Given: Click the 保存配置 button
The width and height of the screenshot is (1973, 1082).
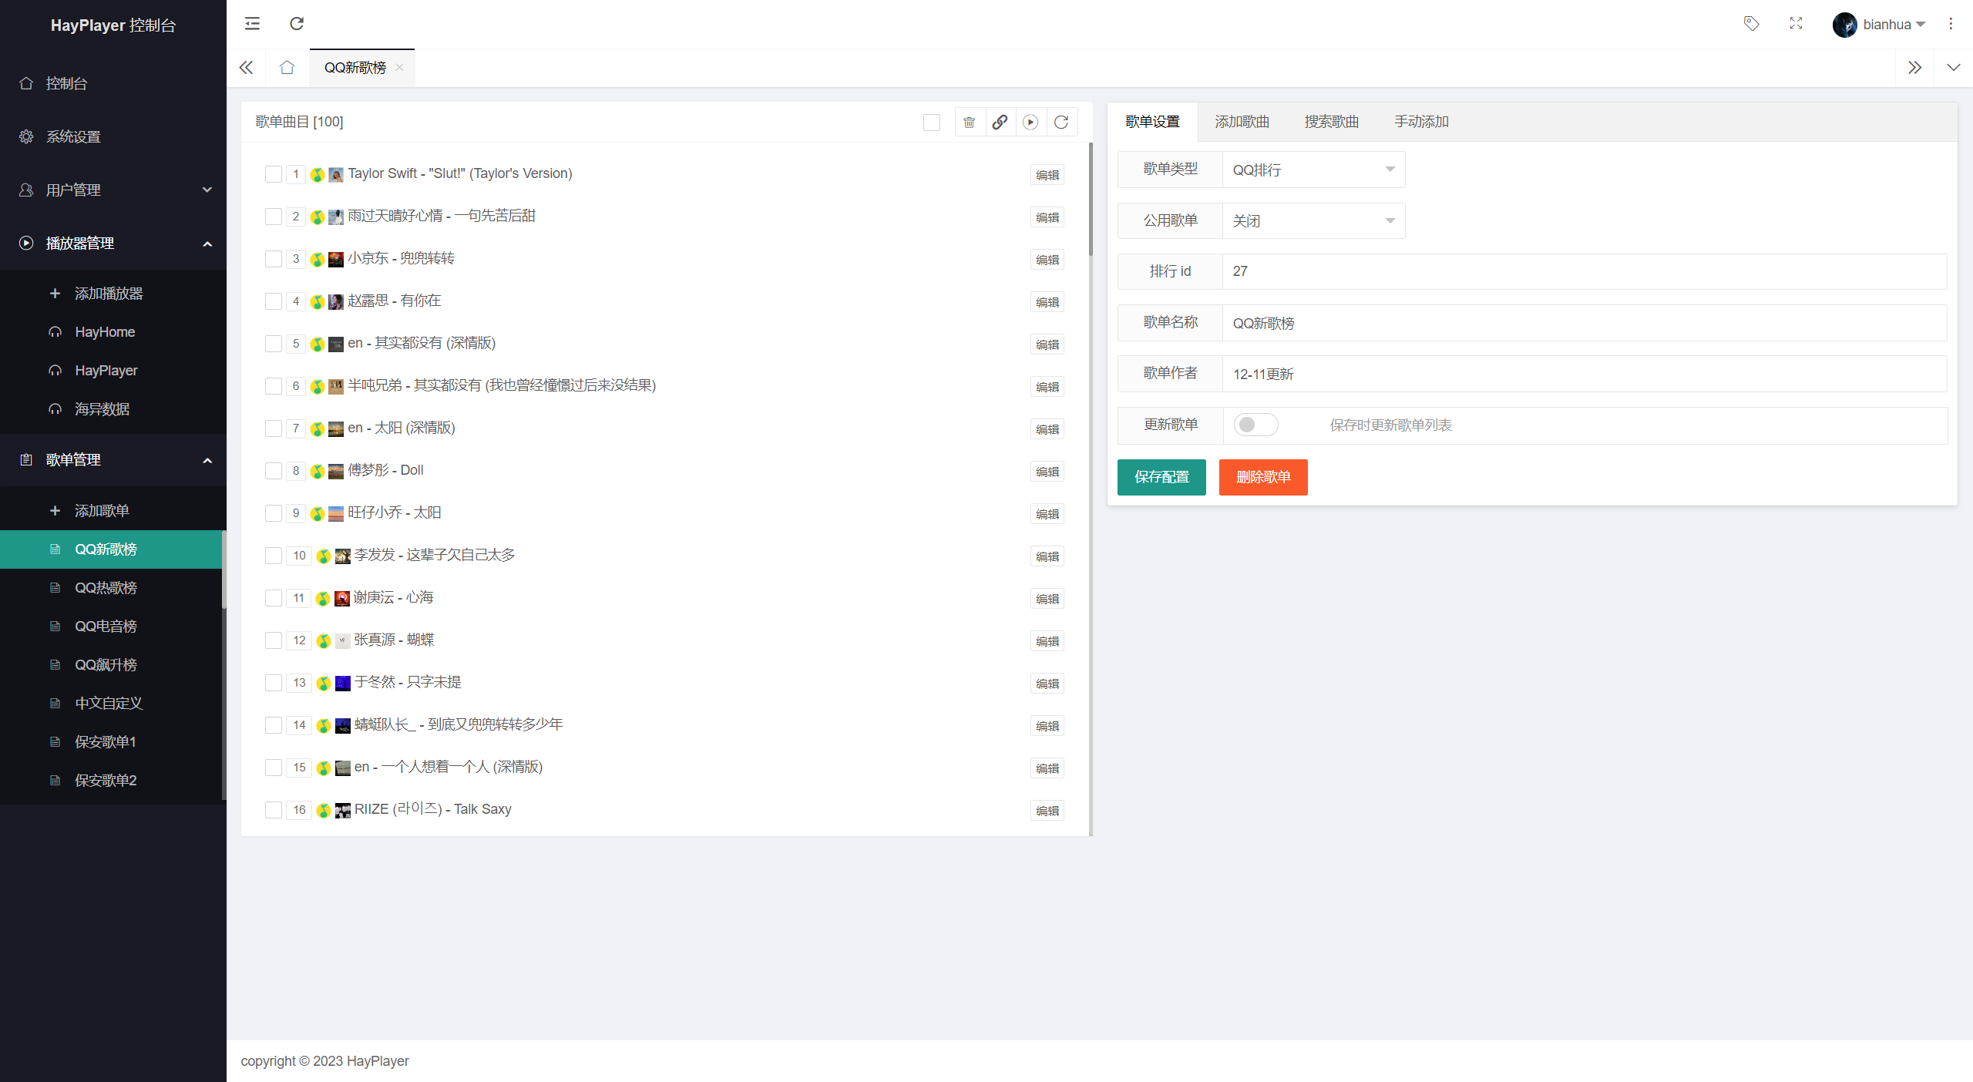Looking at the screenshot, I should [1161, 477].
